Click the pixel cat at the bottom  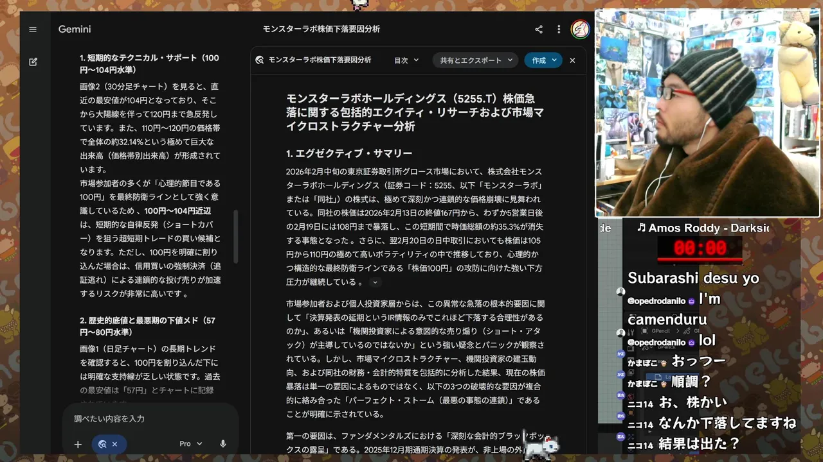[x=541, y=447]
